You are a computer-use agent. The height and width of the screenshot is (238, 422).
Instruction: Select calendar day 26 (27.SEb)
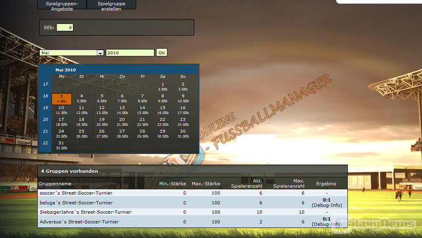(102, 134)
